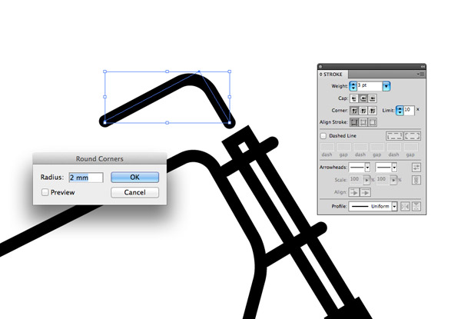Select the Butt Cap icon
Image resolution: width=461 pixels, height=319 pixels.
click(x=354, y=98)
